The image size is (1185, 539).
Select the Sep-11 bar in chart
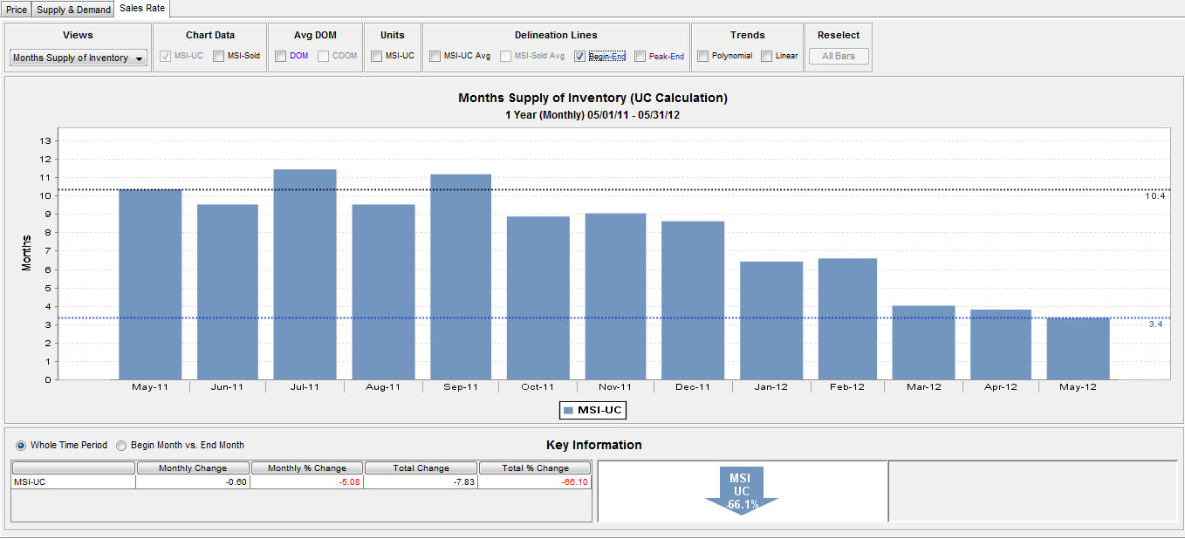pyautogui.click(x=461, y=277)
